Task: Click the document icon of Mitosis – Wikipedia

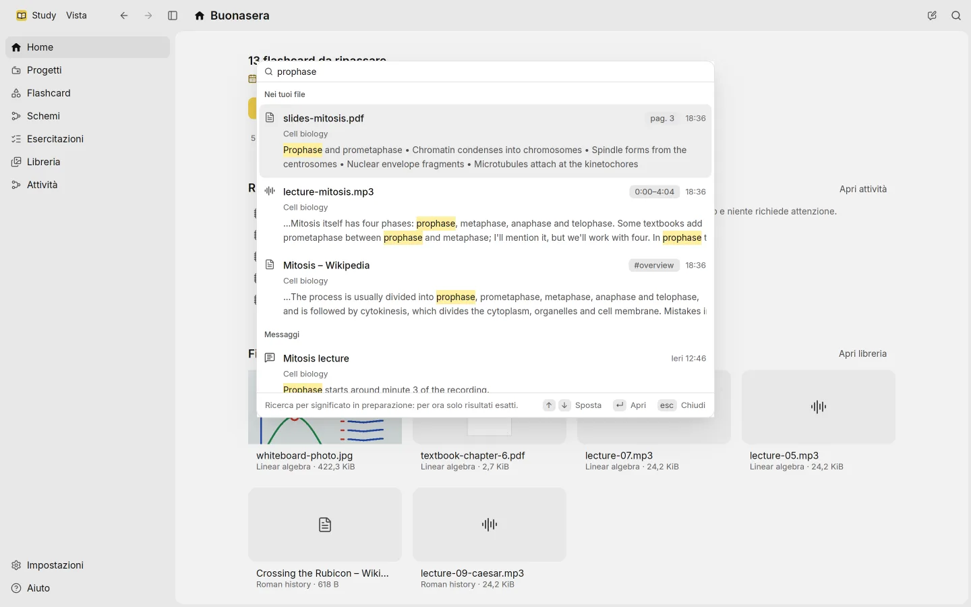Action: coord(270,264)
